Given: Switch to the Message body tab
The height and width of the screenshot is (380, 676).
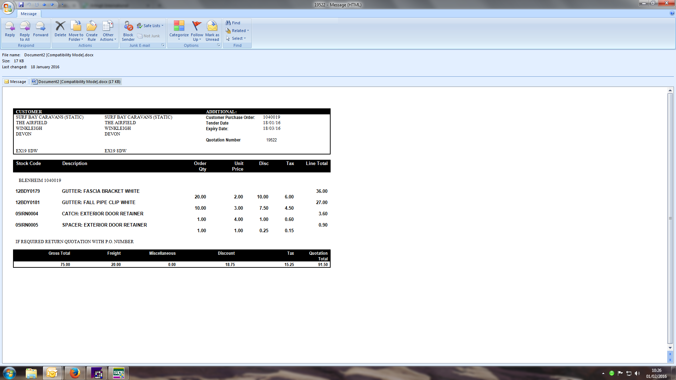Looking at the screenshot, I should (x=15, y=82).
